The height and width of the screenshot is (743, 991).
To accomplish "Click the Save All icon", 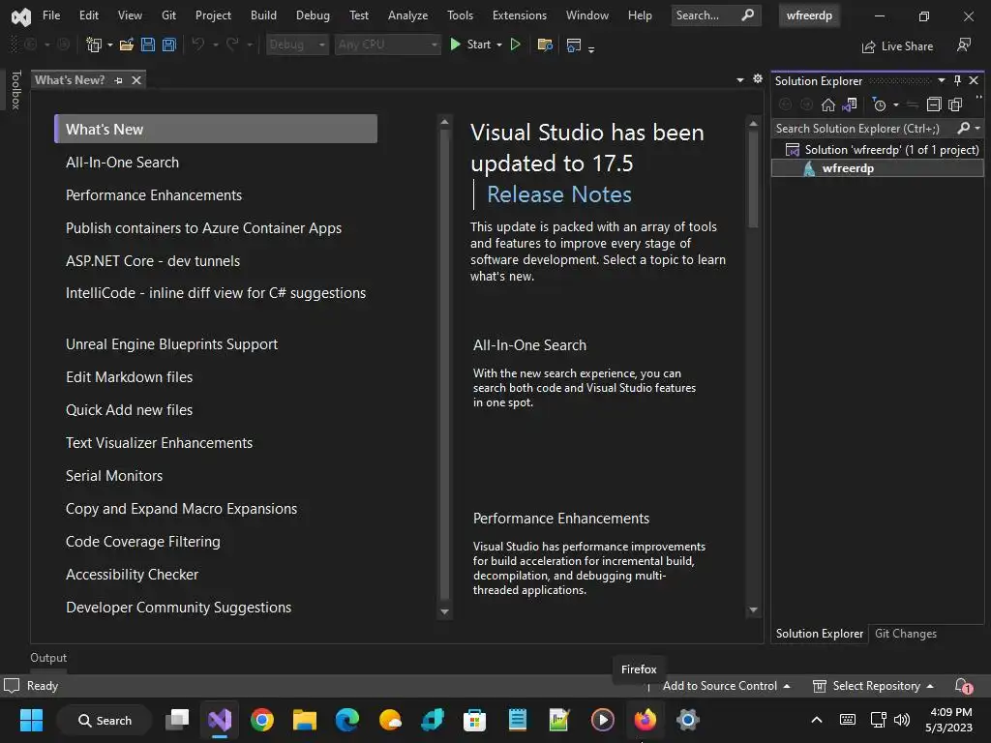I will pyautogui.click(x=168, y=45).
